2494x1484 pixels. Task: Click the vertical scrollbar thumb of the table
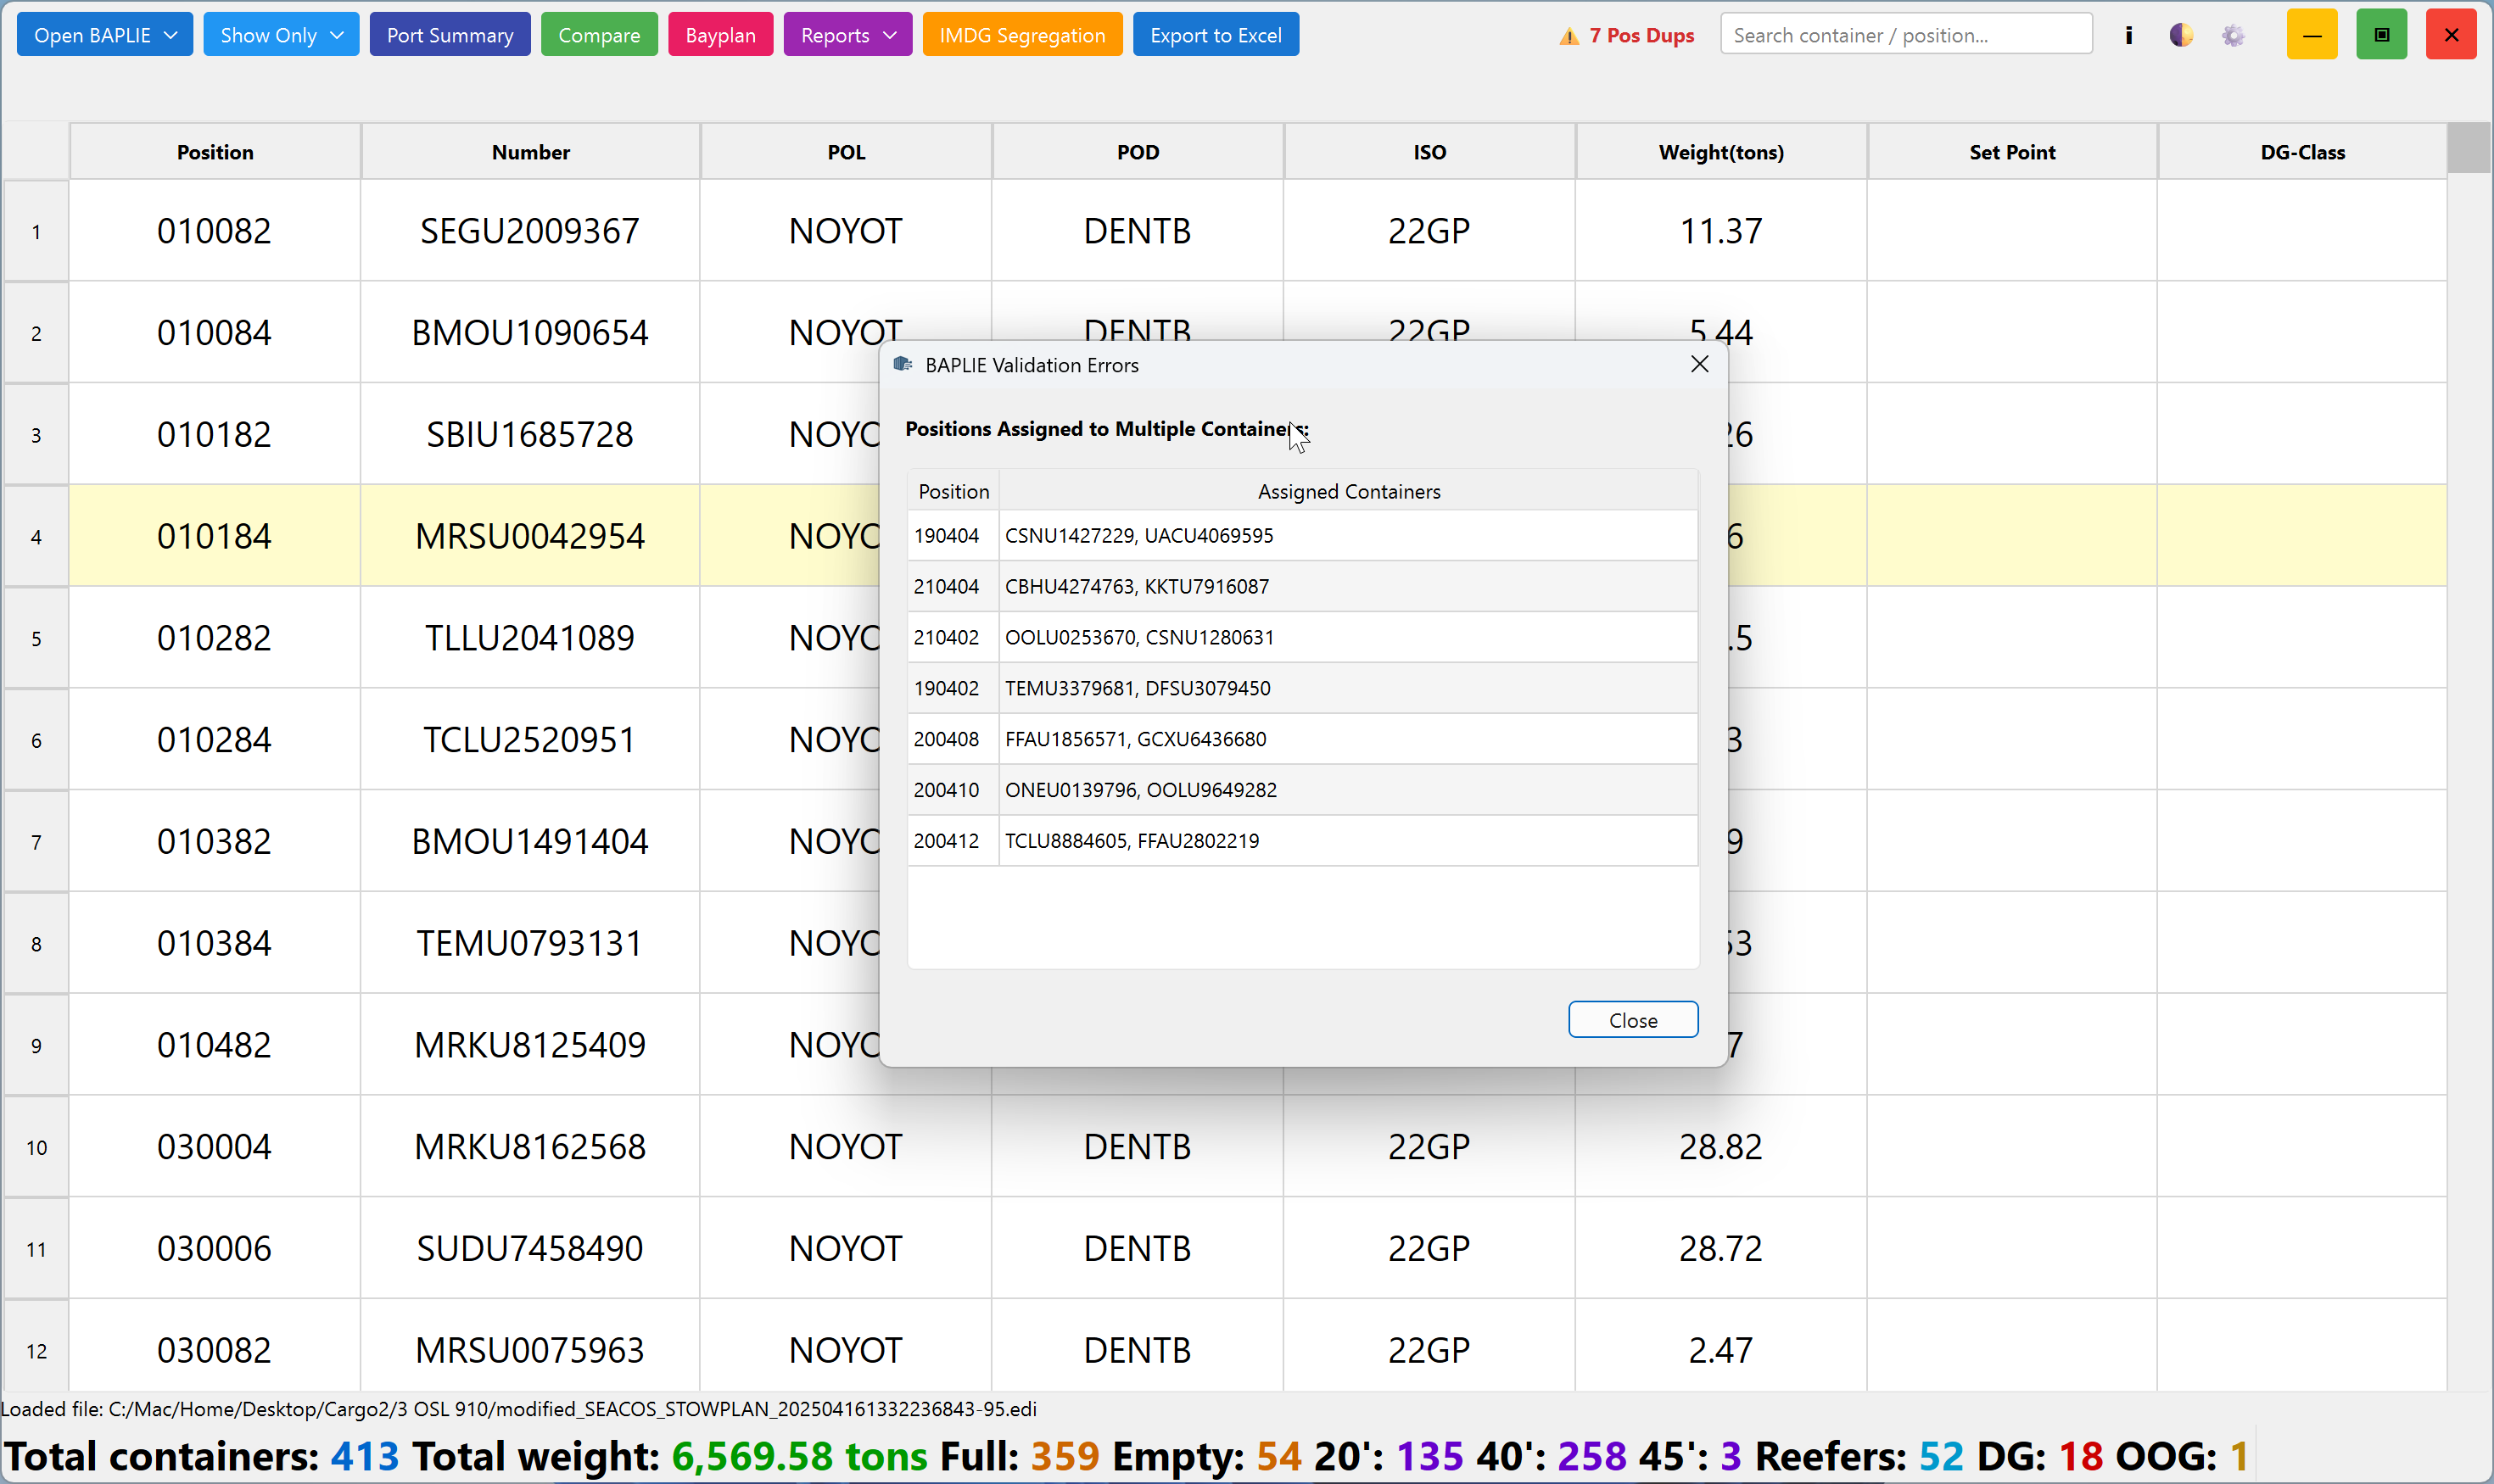tap(2469, 148)
